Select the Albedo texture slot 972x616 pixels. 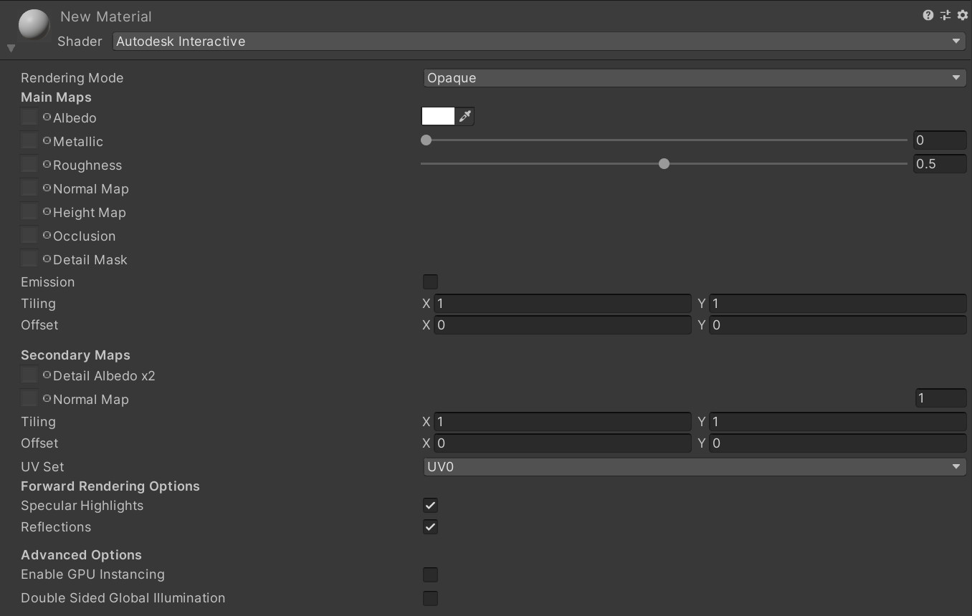click(29, 117)
